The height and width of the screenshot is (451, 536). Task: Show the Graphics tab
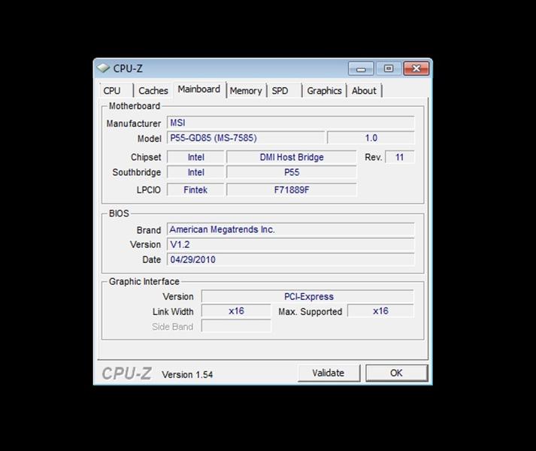coord(324,91)
